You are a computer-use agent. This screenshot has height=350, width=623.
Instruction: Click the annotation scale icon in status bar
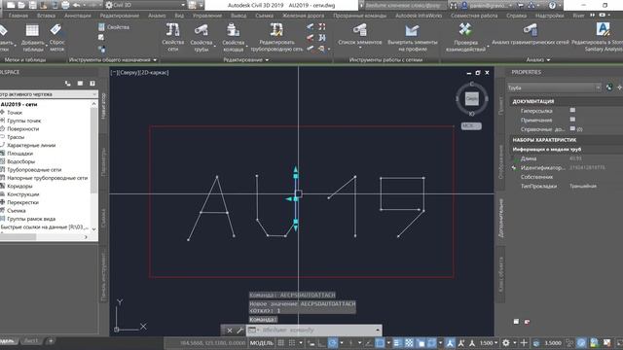[472, 343]
